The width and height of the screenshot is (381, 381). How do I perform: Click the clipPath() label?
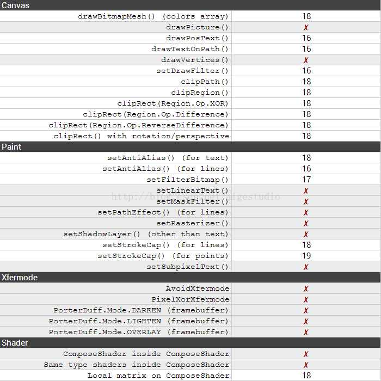(205, 82)
